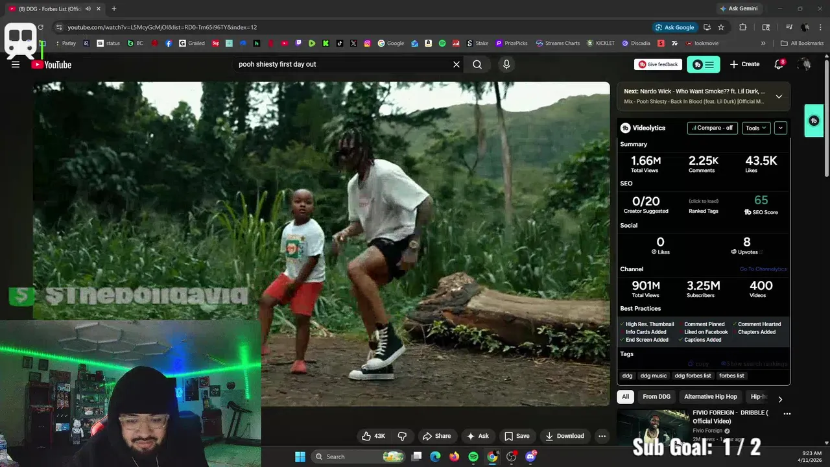The image size is (830, 467).
Task: Open the account avatar menu
Action: 804,64
